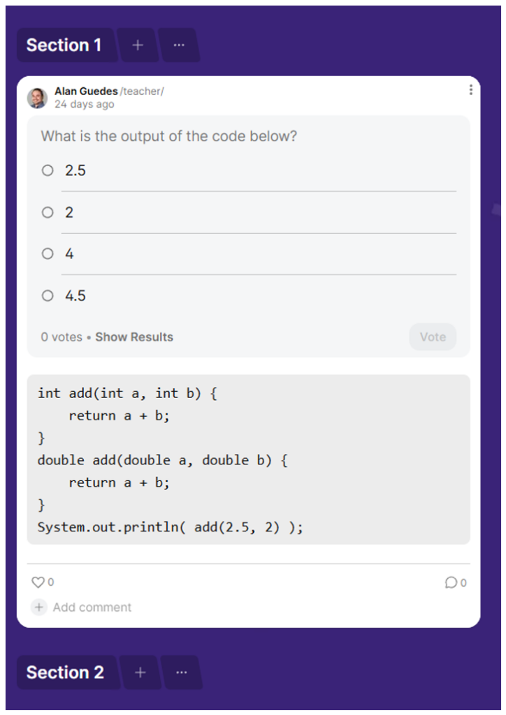
Task: Click the Alan Guedes author name
Action: [x=86, y=91]
